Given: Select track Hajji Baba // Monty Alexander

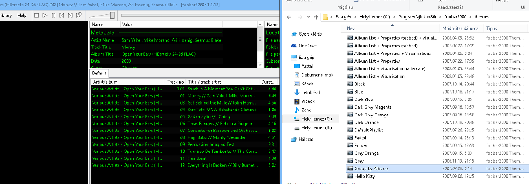Looking at the screenshot, I should click(185, 137).
